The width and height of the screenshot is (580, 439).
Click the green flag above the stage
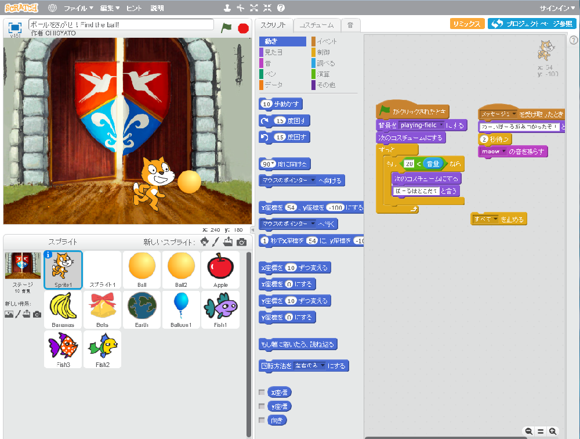pos(226,28)
